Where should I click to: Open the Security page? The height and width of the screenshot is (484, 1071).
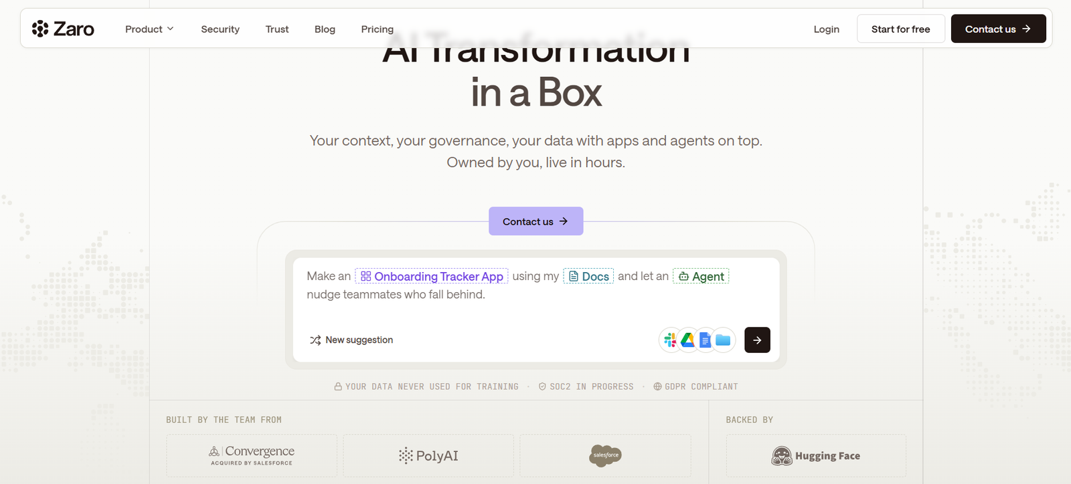click(x=220, y=29)
